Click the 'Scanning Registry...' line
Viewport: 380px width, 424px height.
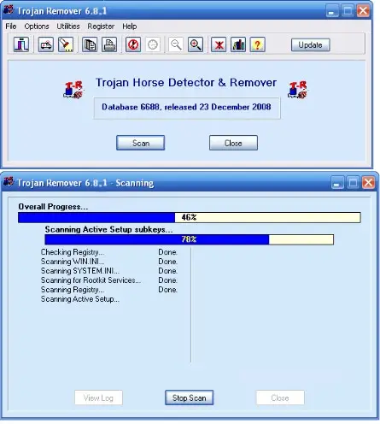(x=73, y=290)
